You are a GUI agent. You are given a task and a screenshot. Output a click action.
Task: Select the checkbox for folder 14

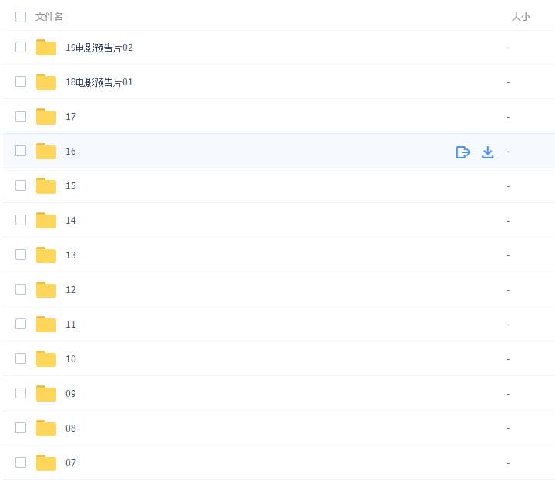[x=21, y=220]
